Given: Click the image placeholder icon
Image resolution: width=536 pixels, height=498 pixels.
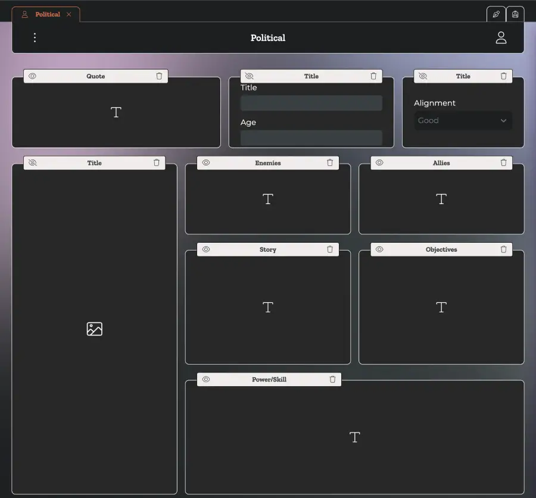Looking at the screenshot, I should tap(94, 329).
